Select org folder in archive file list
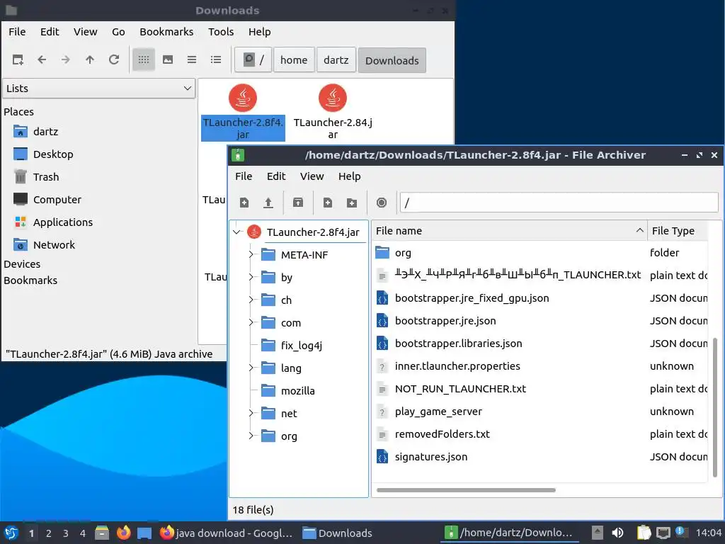This screenshot has height=544, width=725. click(393, 253)
